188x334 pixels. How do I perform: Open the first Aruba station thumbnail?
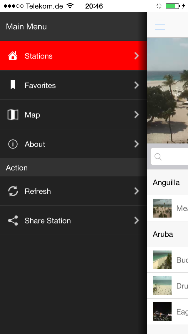(162, 260)
